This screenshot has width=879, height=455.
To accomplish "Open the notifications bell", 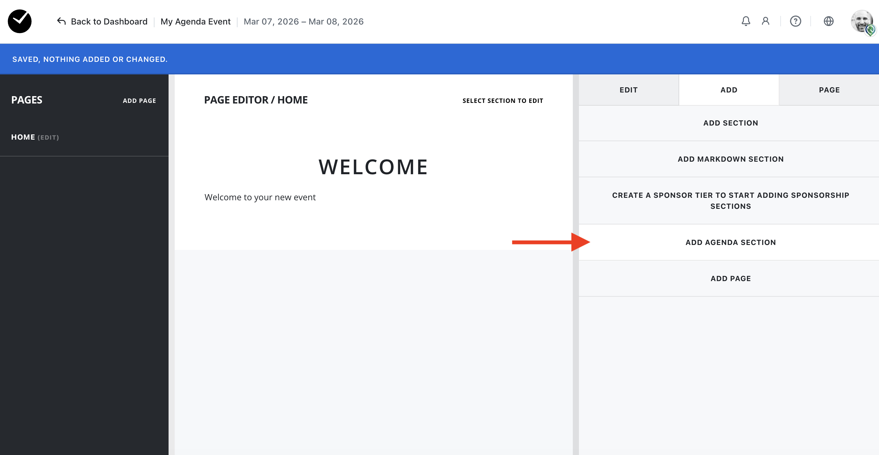I will click(746, 21).
